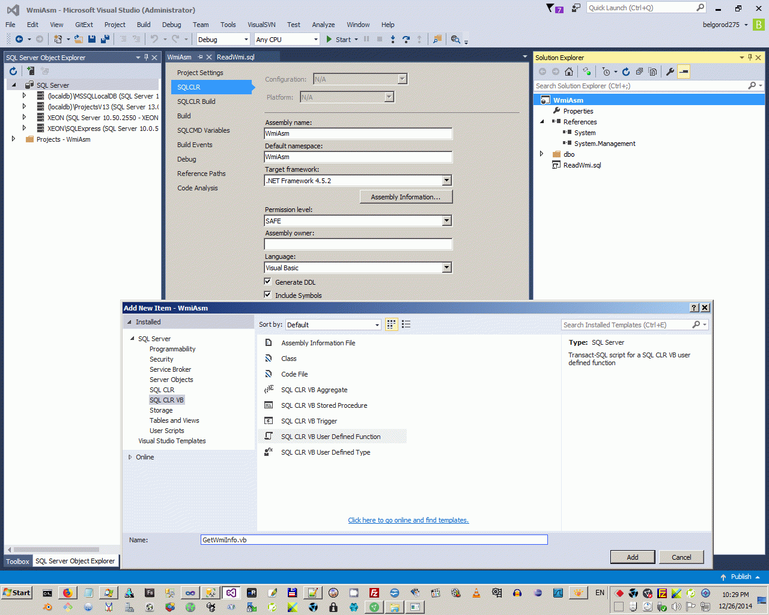Click the go online and find templates link

pos(409,520)
